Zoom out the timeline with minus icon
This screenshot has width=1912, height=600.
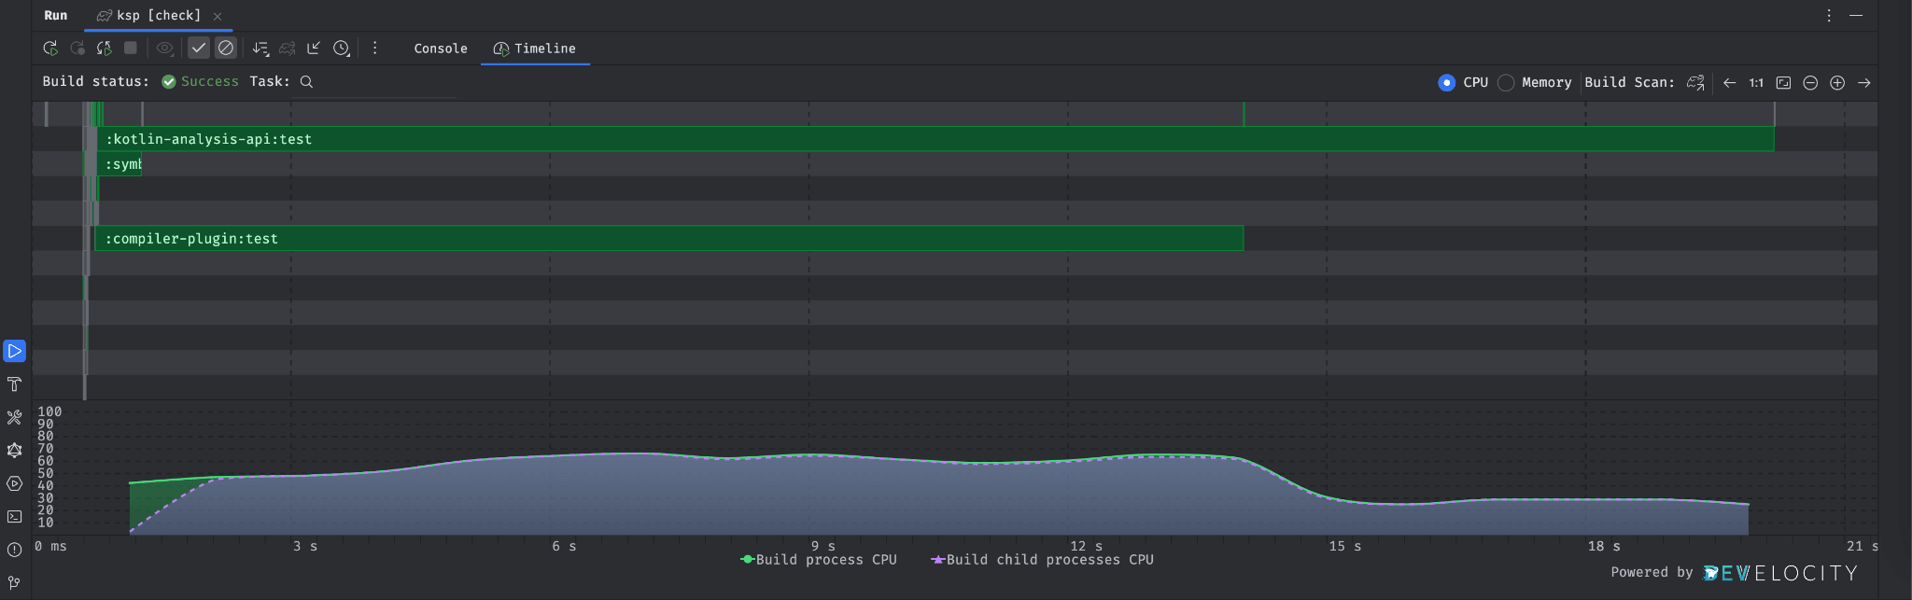tap(1810, 83)
